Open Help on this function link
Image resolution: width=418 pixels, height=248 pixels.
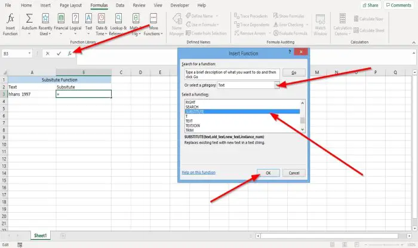coord(199,172)
